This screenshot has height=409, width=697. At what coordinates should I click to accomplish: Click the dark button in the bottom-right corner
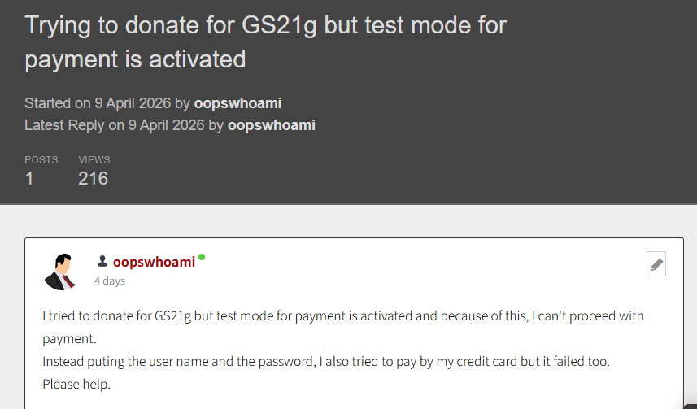coord(690,405)
